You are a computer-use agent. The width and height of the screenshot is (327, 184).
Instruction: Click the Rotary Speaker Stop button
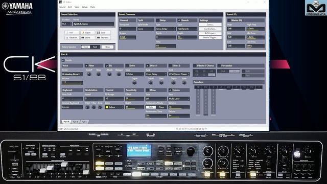point(107,47)
